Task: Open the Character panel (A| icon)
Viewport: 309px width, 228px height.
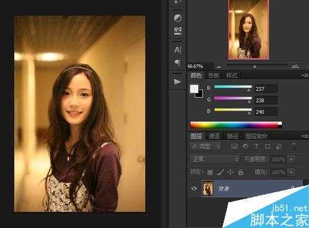Action: [x=177, y=50]
